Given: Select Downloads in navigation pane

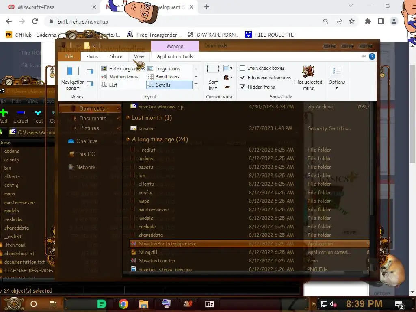Looking at the screenshot, I should pos(90,108).
